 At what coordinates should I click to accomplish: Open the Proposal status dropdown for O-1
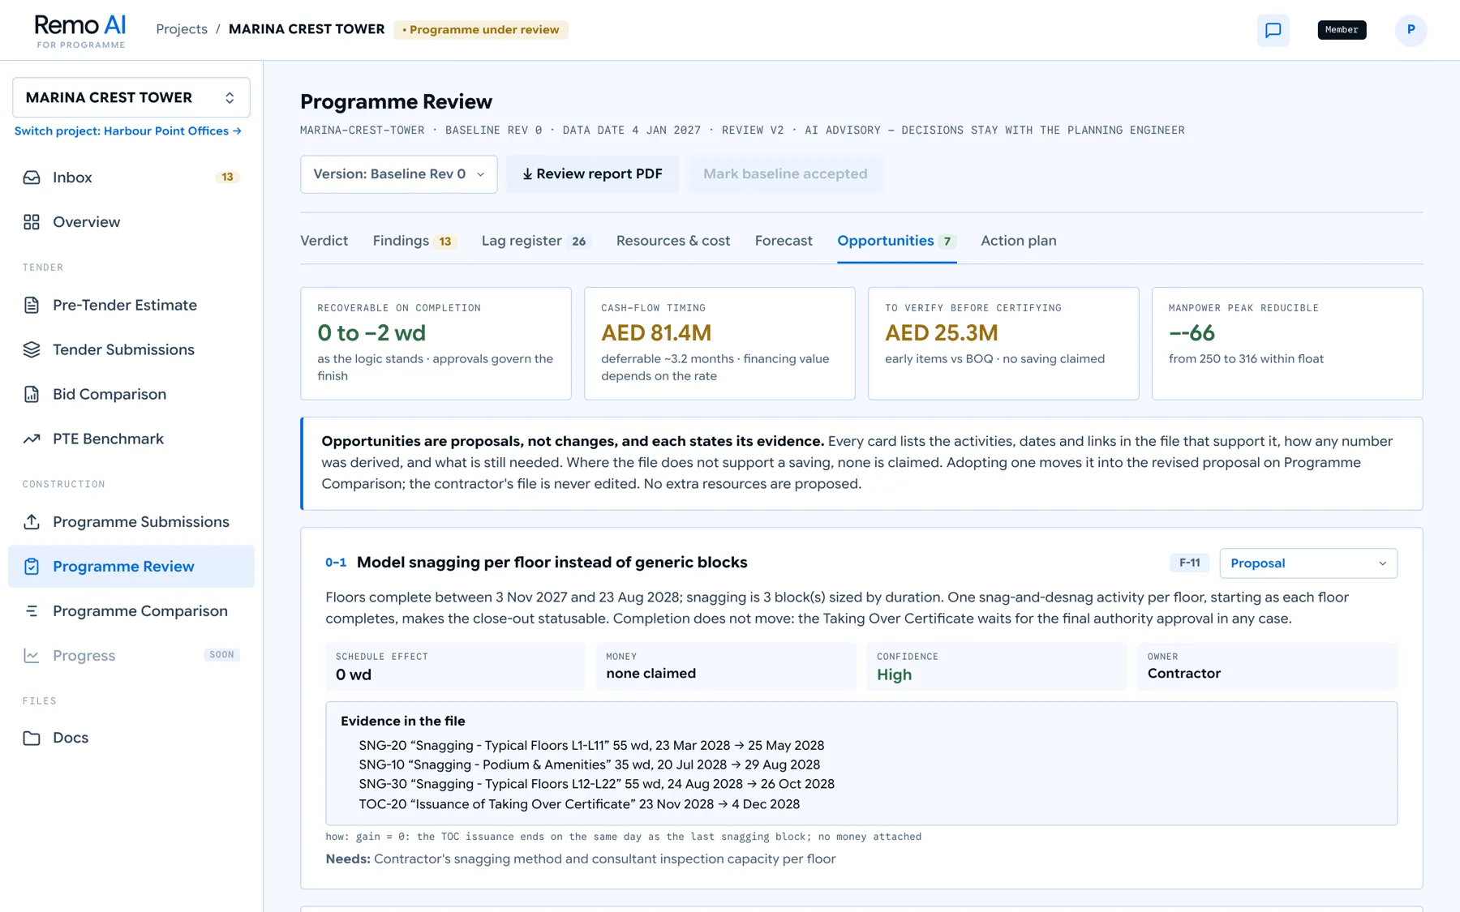1308,563
